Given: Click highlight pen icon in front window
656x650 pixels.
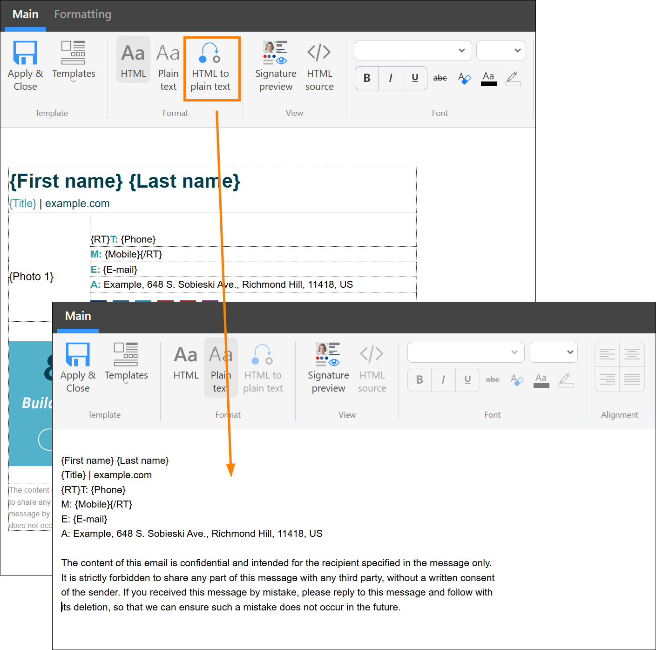Looking at the screenshot, I should pyautogui.click(x=566, y=379).
